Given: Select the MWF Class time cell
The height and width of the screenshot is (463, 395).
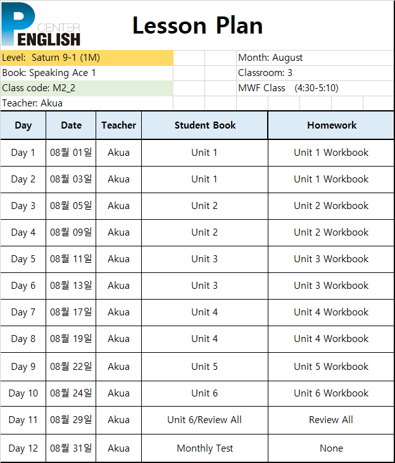Looking at the screenshot, I should 315,88.
